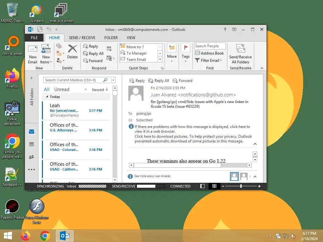Click the first contact photo in people pane
This screenshot has height=242, width=323.
coord(234,176)
